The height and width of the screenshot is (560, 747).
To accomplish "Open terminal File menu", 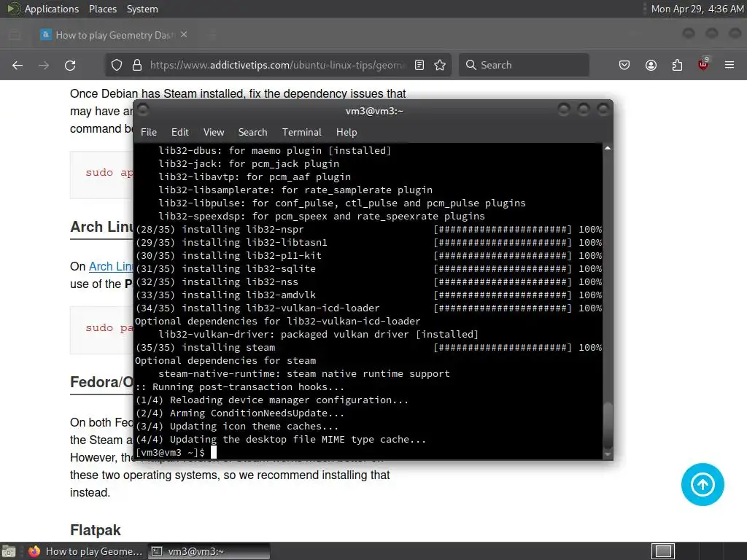I will click(149, 133).
